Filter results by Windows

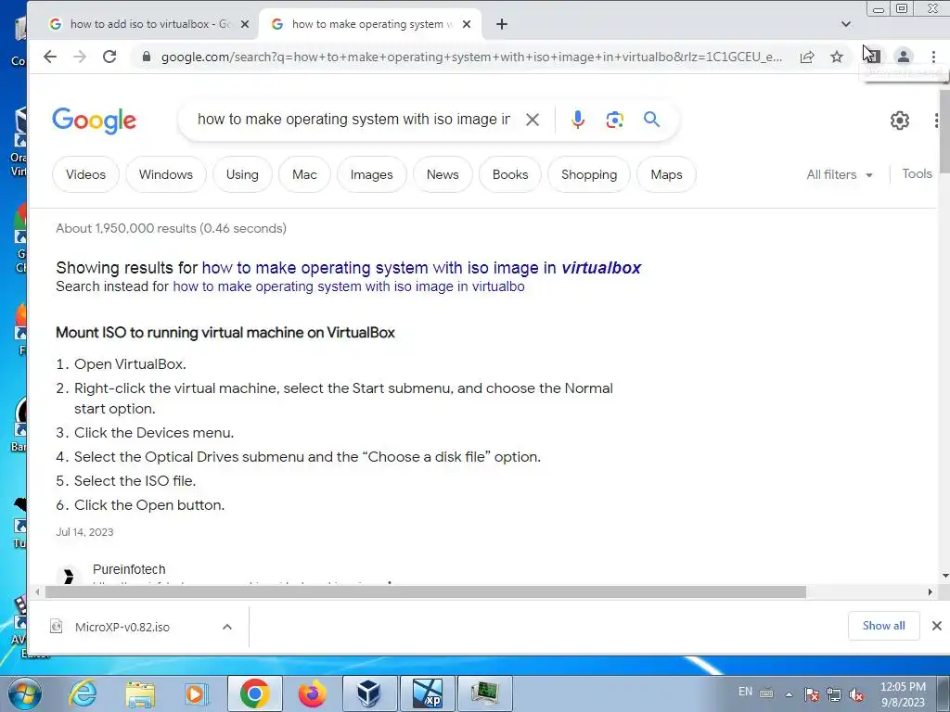click(x=165, y=174)
